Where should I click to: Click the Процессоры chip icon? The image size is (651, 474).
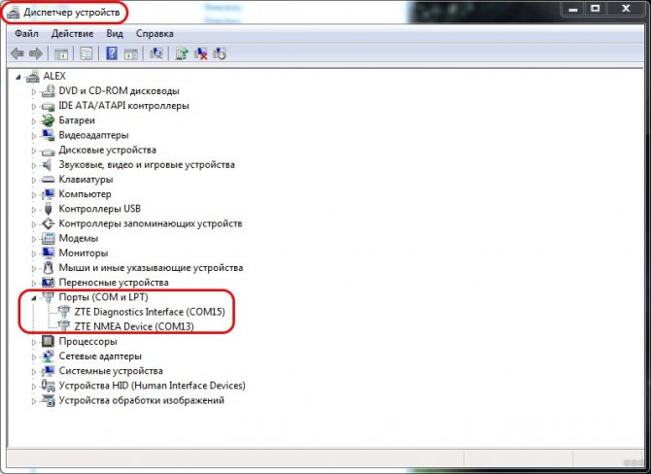[x=49, y=341]
